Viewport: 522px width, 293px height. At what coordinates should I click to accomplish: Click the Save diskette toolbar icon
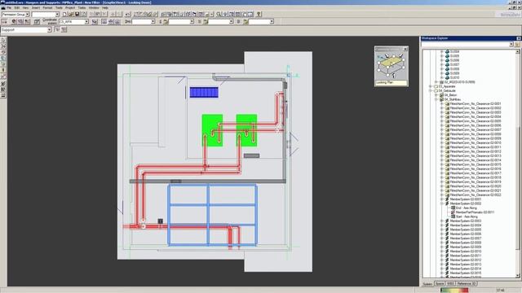coord(77,15)
